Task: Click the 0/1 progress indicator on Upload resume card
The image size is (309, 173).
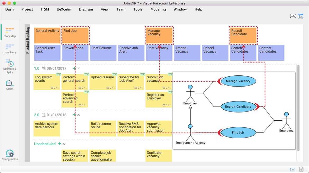Action: pyautogui.click(x=110, y=88)
